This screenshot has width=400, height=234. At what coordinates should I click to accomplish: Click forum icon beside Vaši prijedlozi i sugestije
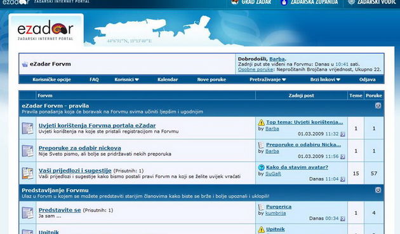[27, 173]
